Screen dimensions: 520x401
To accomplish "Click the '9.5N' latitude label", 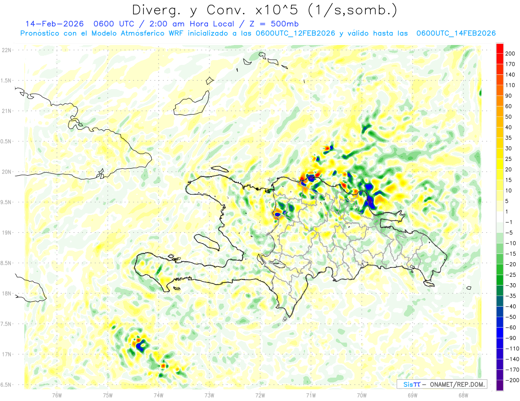I will pyautogui.click(x=6, y=202).
